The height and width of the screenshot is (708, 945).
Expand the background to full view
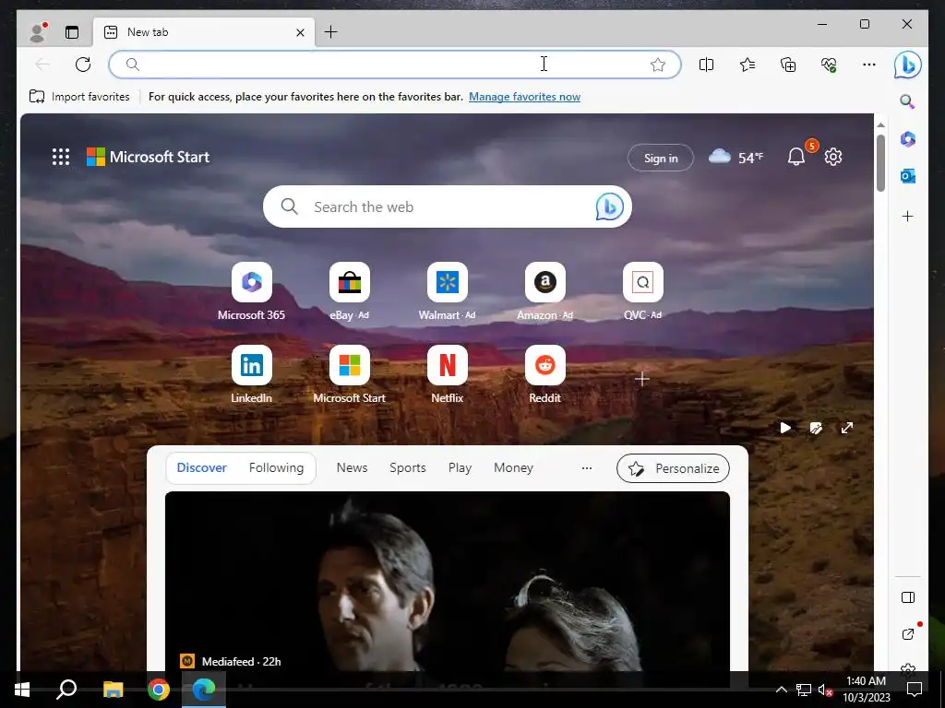tap(847, 428)
